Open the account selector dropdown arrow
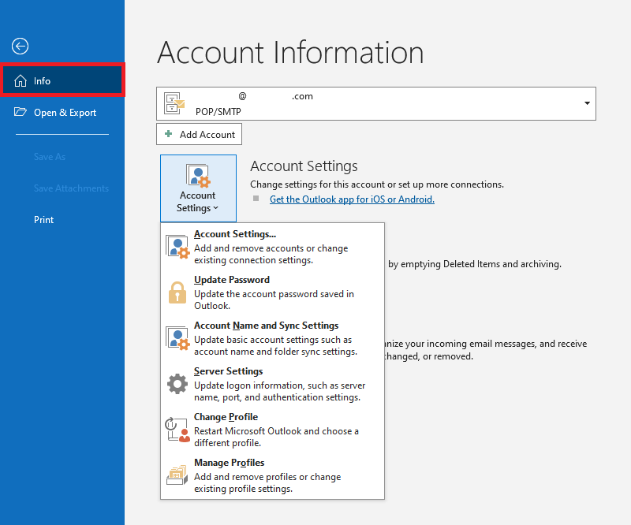Viewport: 631px width, 525px height. (x=587, y=103)
